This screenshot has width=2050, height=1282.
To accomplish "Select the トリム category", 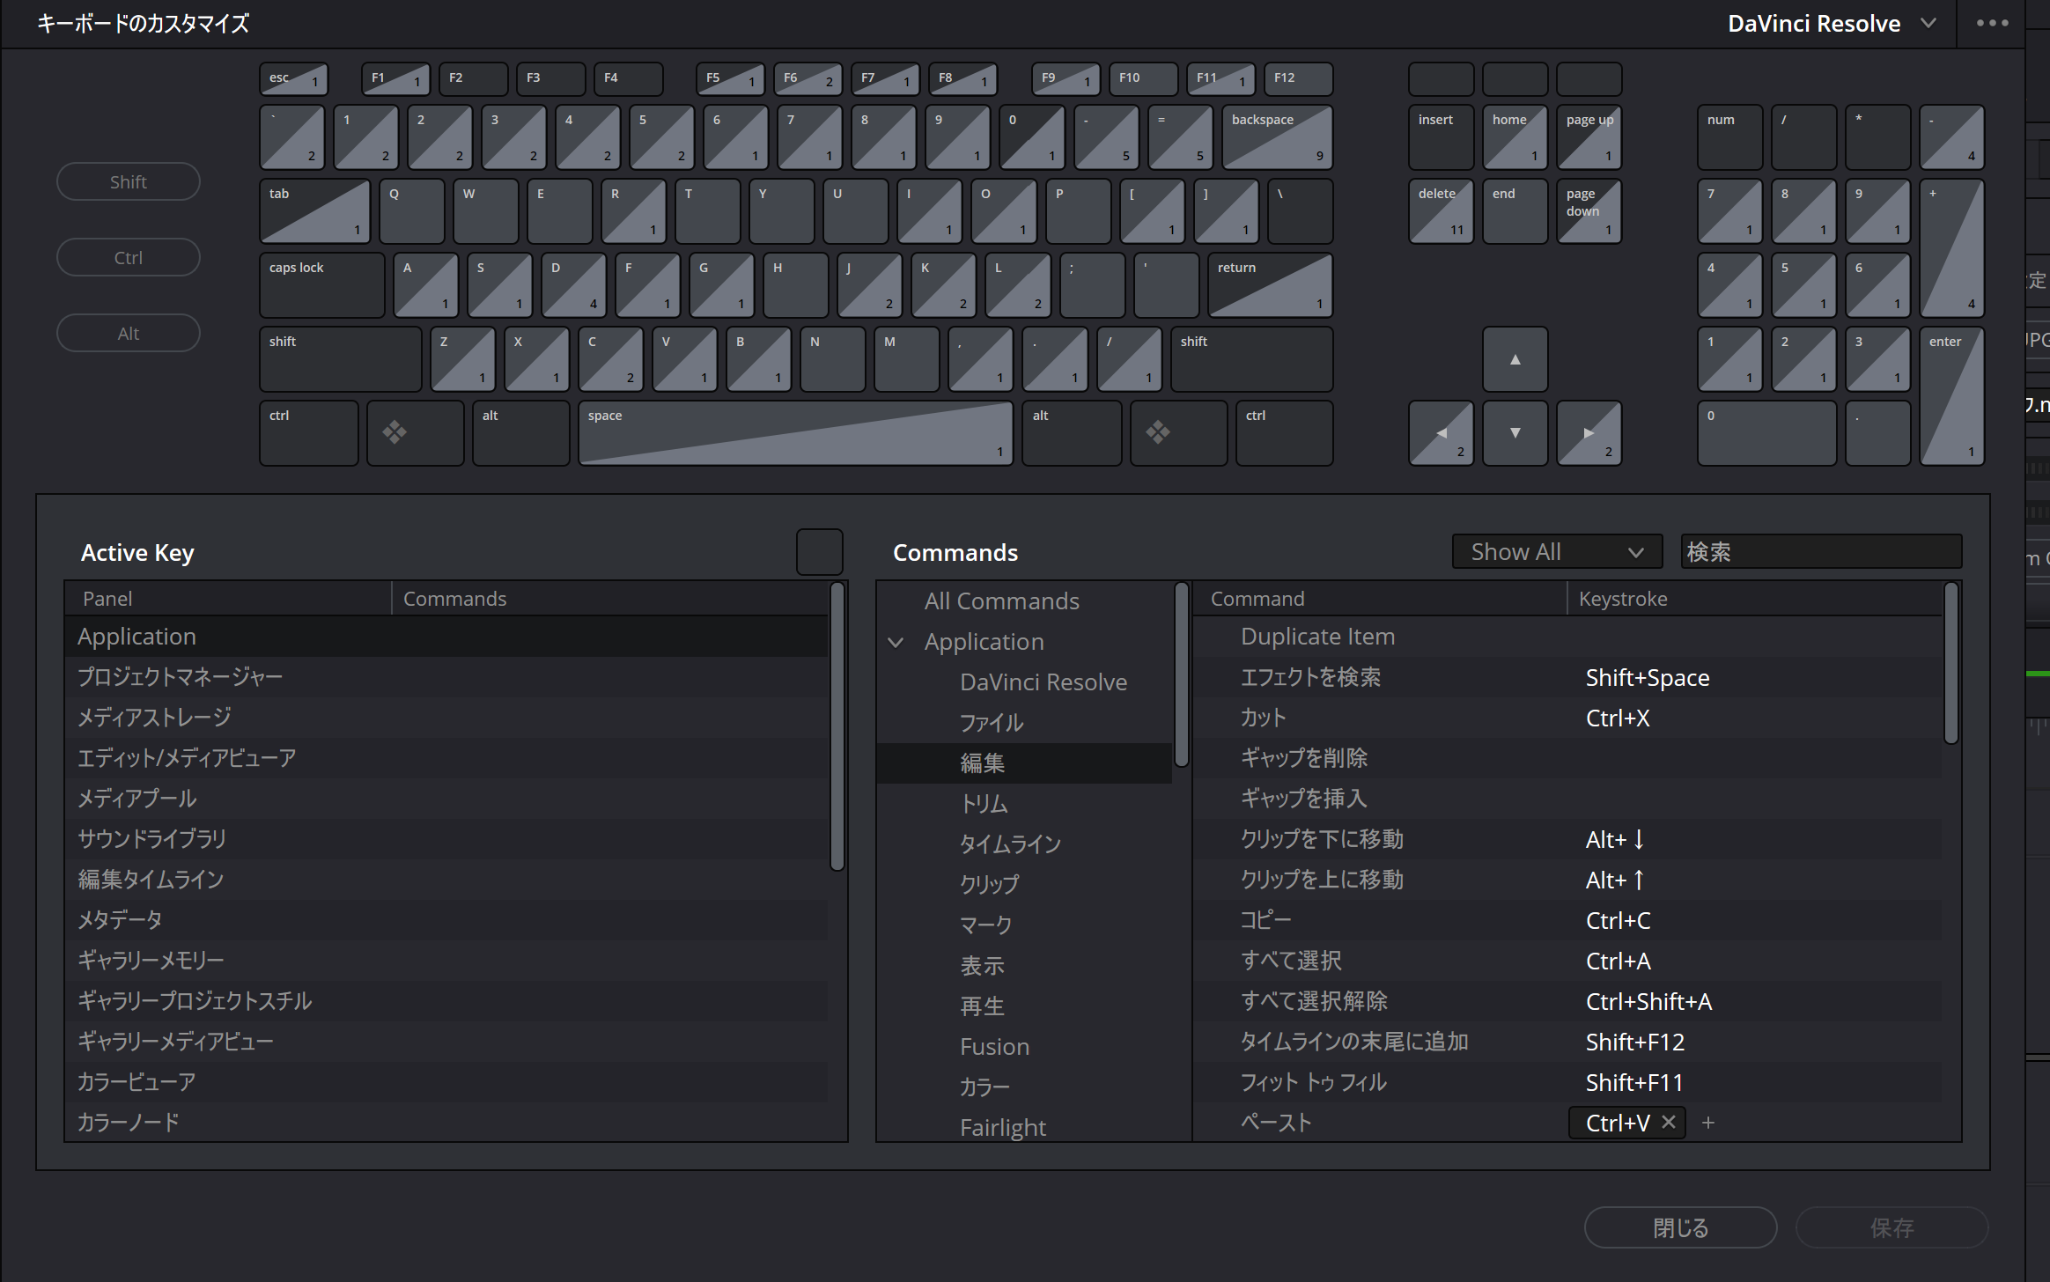I will tap(1024, 803).
